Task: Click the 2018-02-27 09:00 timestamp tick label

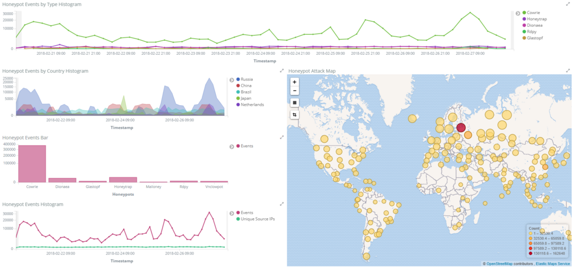Action: point(471,53)
